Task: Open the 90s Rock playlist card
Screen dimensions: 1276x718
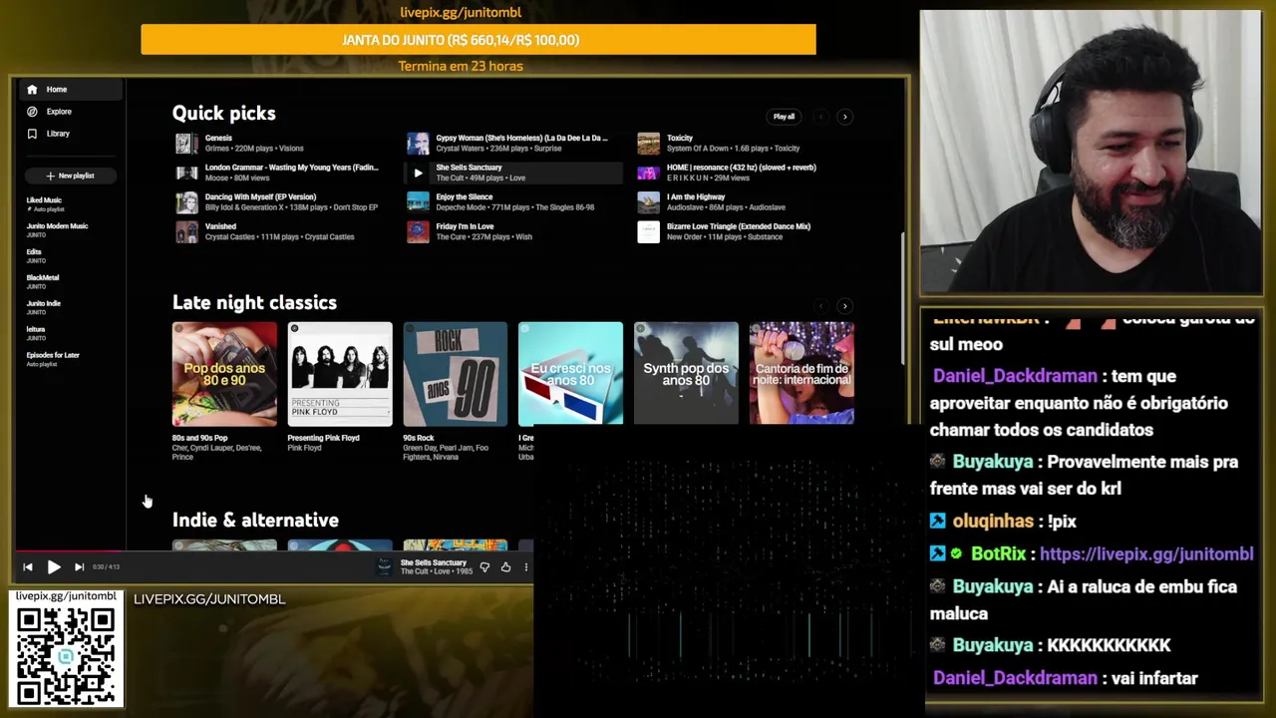Action: coord(456,374)
